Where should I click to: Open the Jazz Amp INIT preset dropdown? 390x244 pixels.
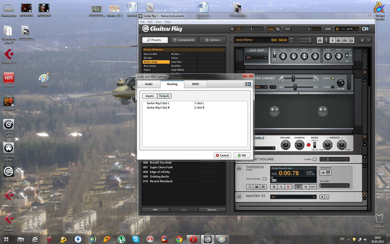(257, 57)
